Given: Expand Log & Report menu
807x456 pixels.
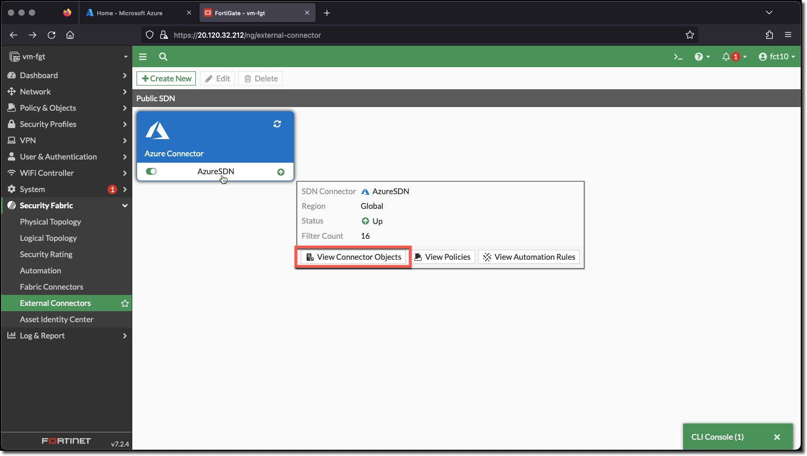Looking at the screenshot, I should (x=67, y=336).
